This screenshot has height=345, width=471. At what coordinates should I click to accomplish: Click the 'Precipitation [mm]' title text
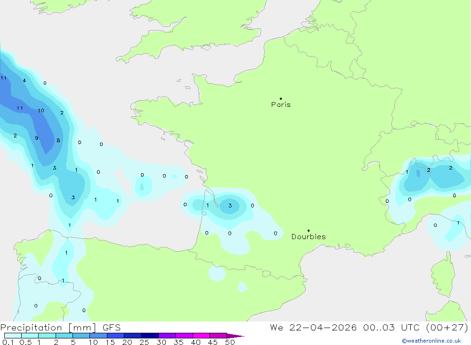pos(49,328)
